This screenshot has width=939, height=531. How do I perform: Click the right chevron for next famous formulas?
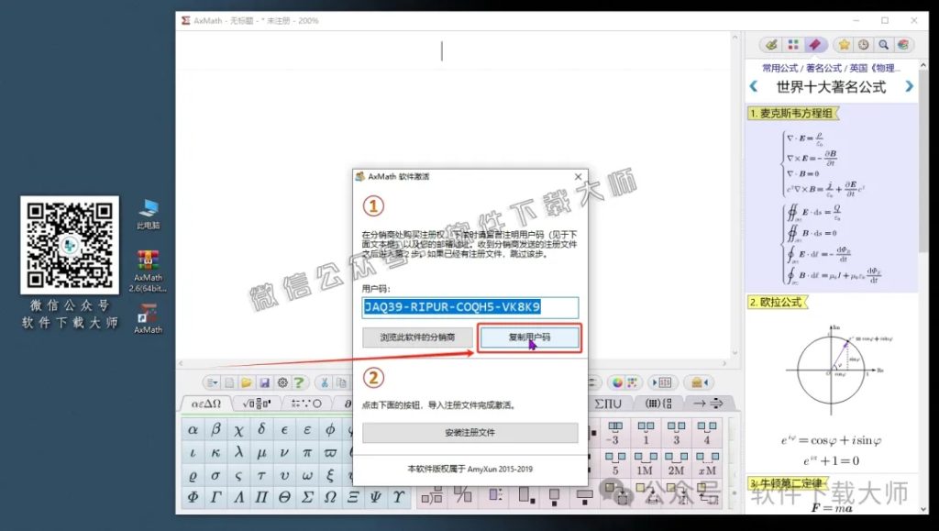point(908,86)
